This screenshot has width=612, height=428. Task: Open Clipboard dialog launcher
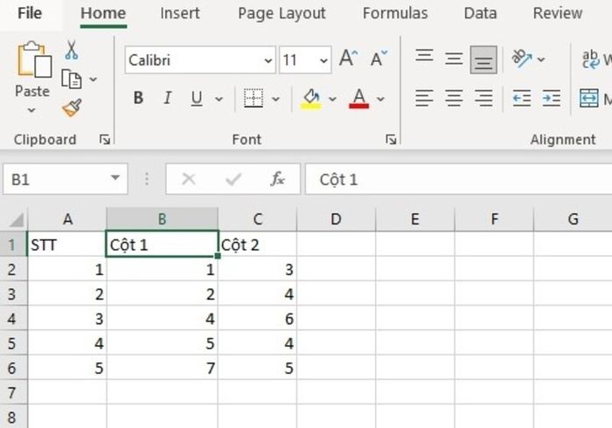105,139
